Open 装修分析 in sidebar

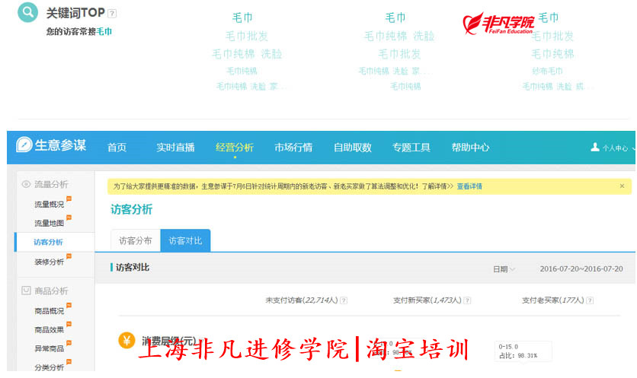[x=50, y=262]
